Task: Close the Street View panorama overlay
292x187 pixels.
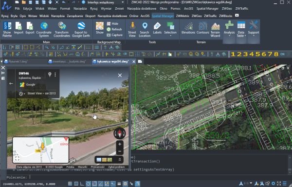Action: (120, 75)
